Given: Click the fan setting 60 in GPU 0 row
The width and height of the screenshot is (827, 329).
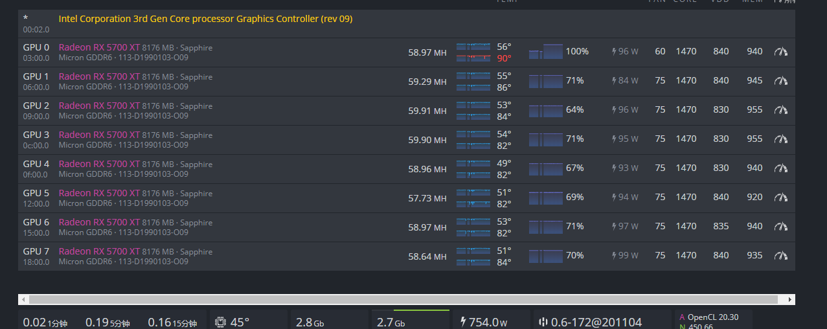Looking at the screenshot, I should pyautogui.click(x=660, y=52).
